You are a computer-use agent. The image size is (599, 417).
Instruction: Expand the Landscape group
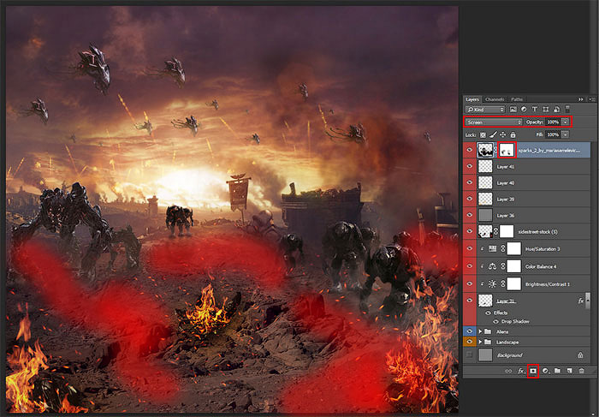click(481, 343)
